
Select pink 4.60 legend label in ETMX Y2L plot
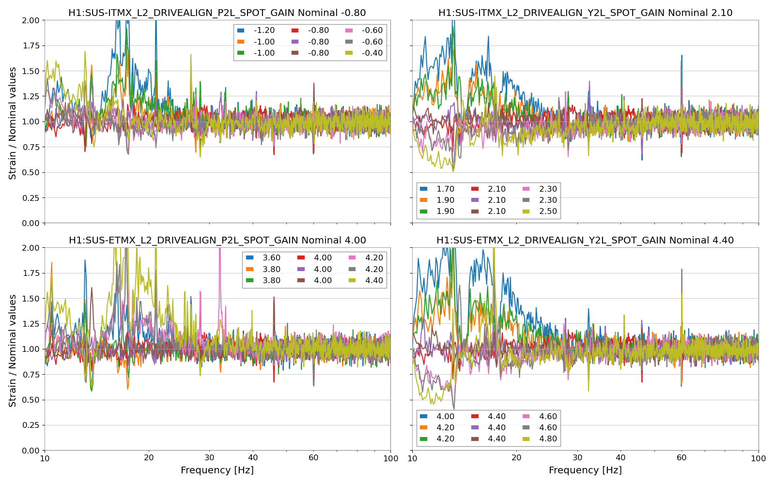click(x=548, y=416)
